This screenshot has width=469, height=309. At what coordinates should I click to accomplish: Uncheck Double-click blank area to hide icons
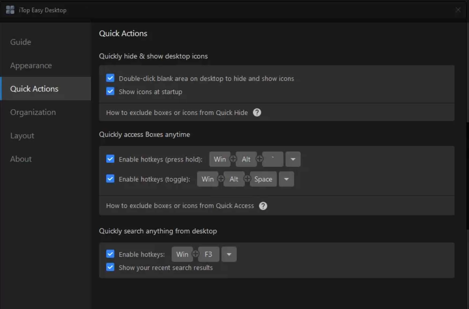[110, 78]
